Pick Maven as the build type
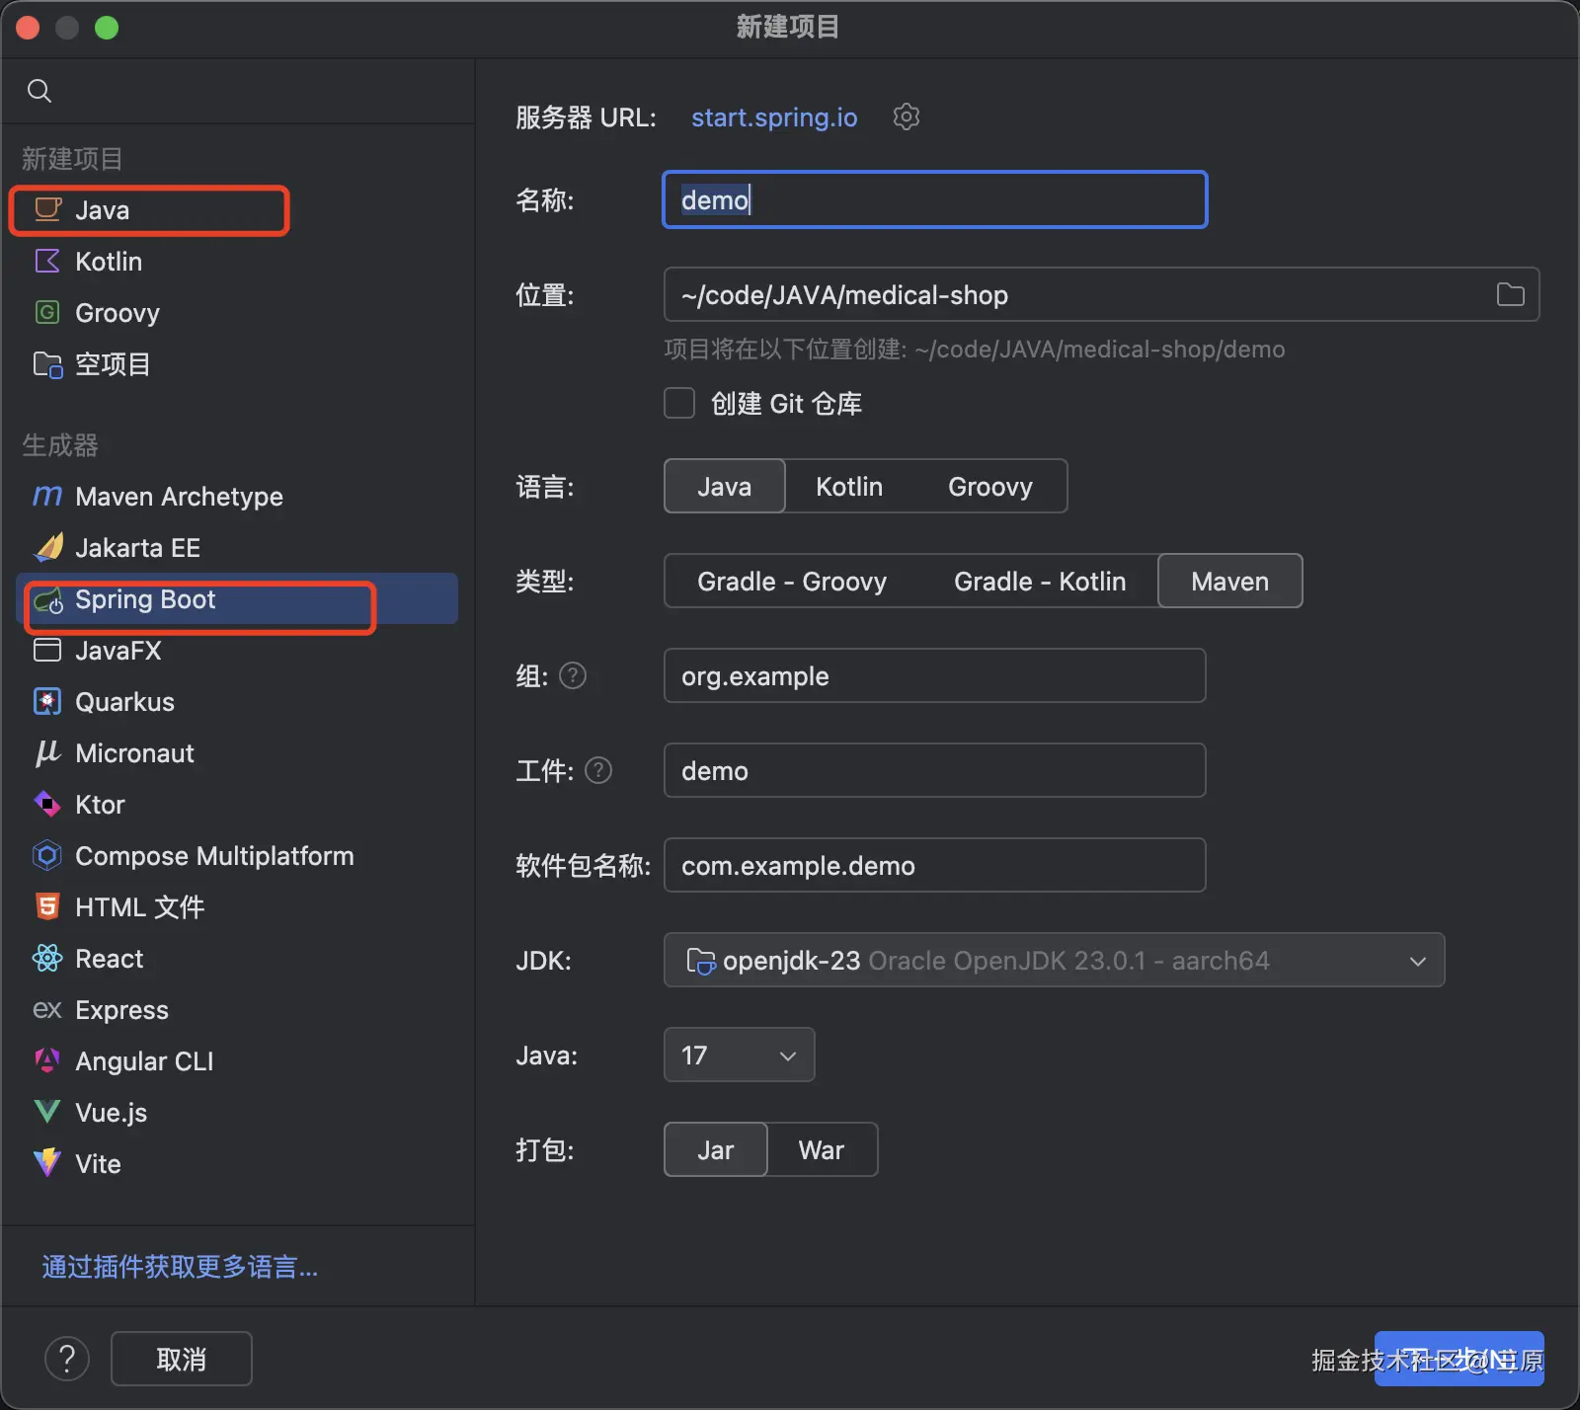 [x=1230, y=581]
